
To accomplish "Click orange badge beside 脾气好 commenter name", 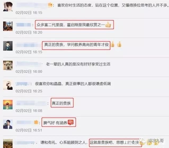I will (36, 122).
